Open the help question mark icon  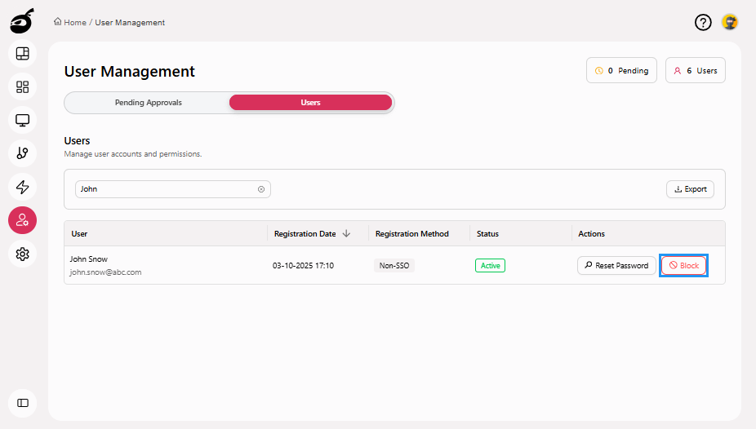(703, 22)
